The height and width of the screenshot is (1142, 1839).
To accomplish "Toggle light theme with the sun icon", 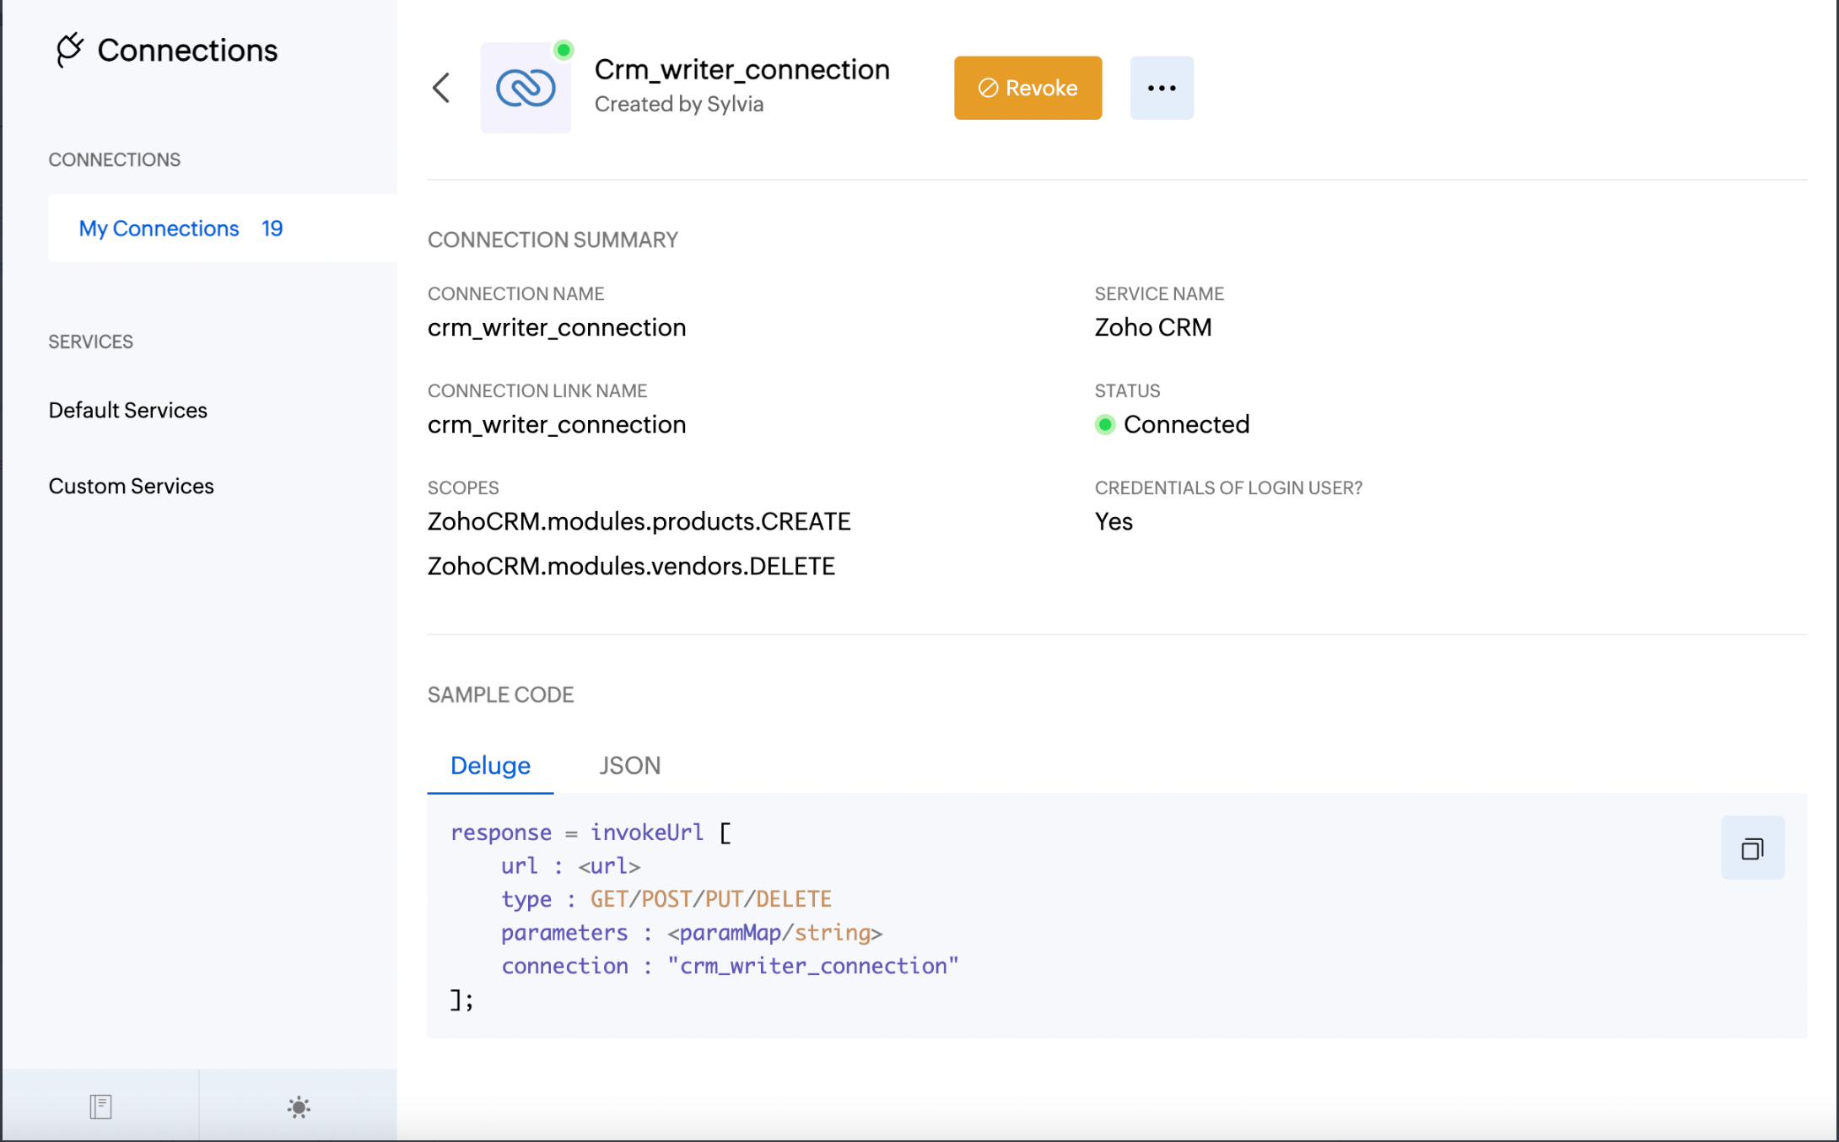I will pyautogui.click(x=299, y=1107).
